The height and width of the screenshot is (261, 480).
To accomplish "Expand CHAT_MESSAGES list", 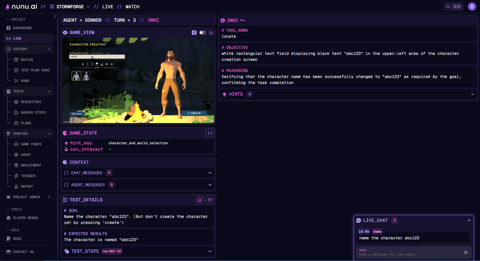I will (210, 173).
